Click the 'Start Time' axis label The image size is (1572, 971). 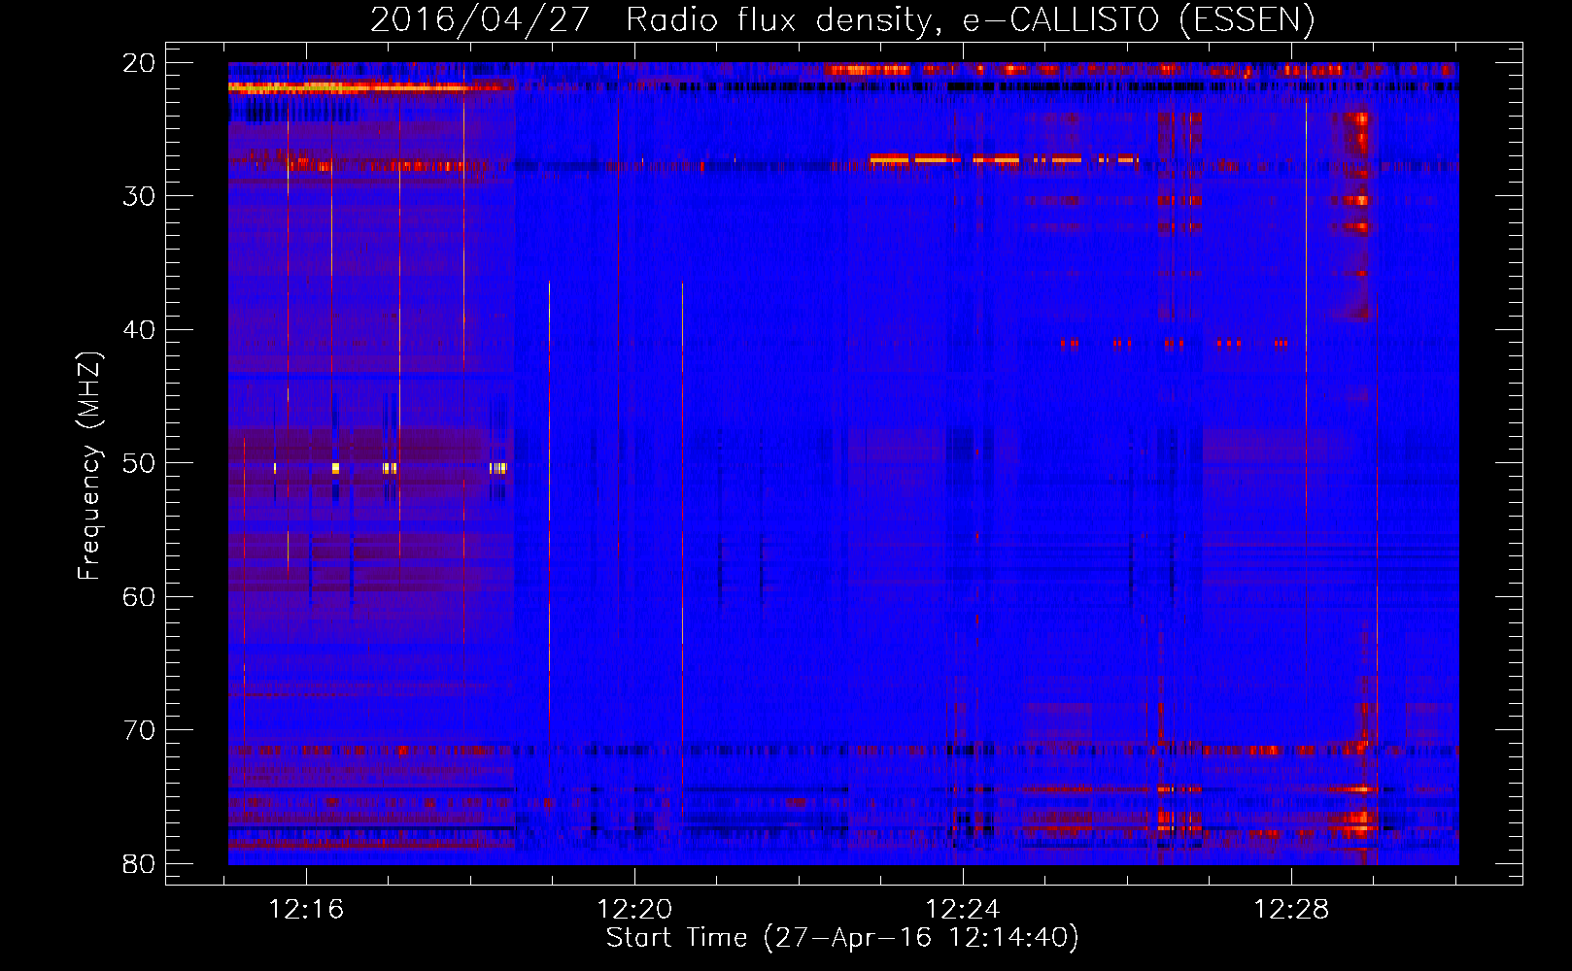[842, 938]
